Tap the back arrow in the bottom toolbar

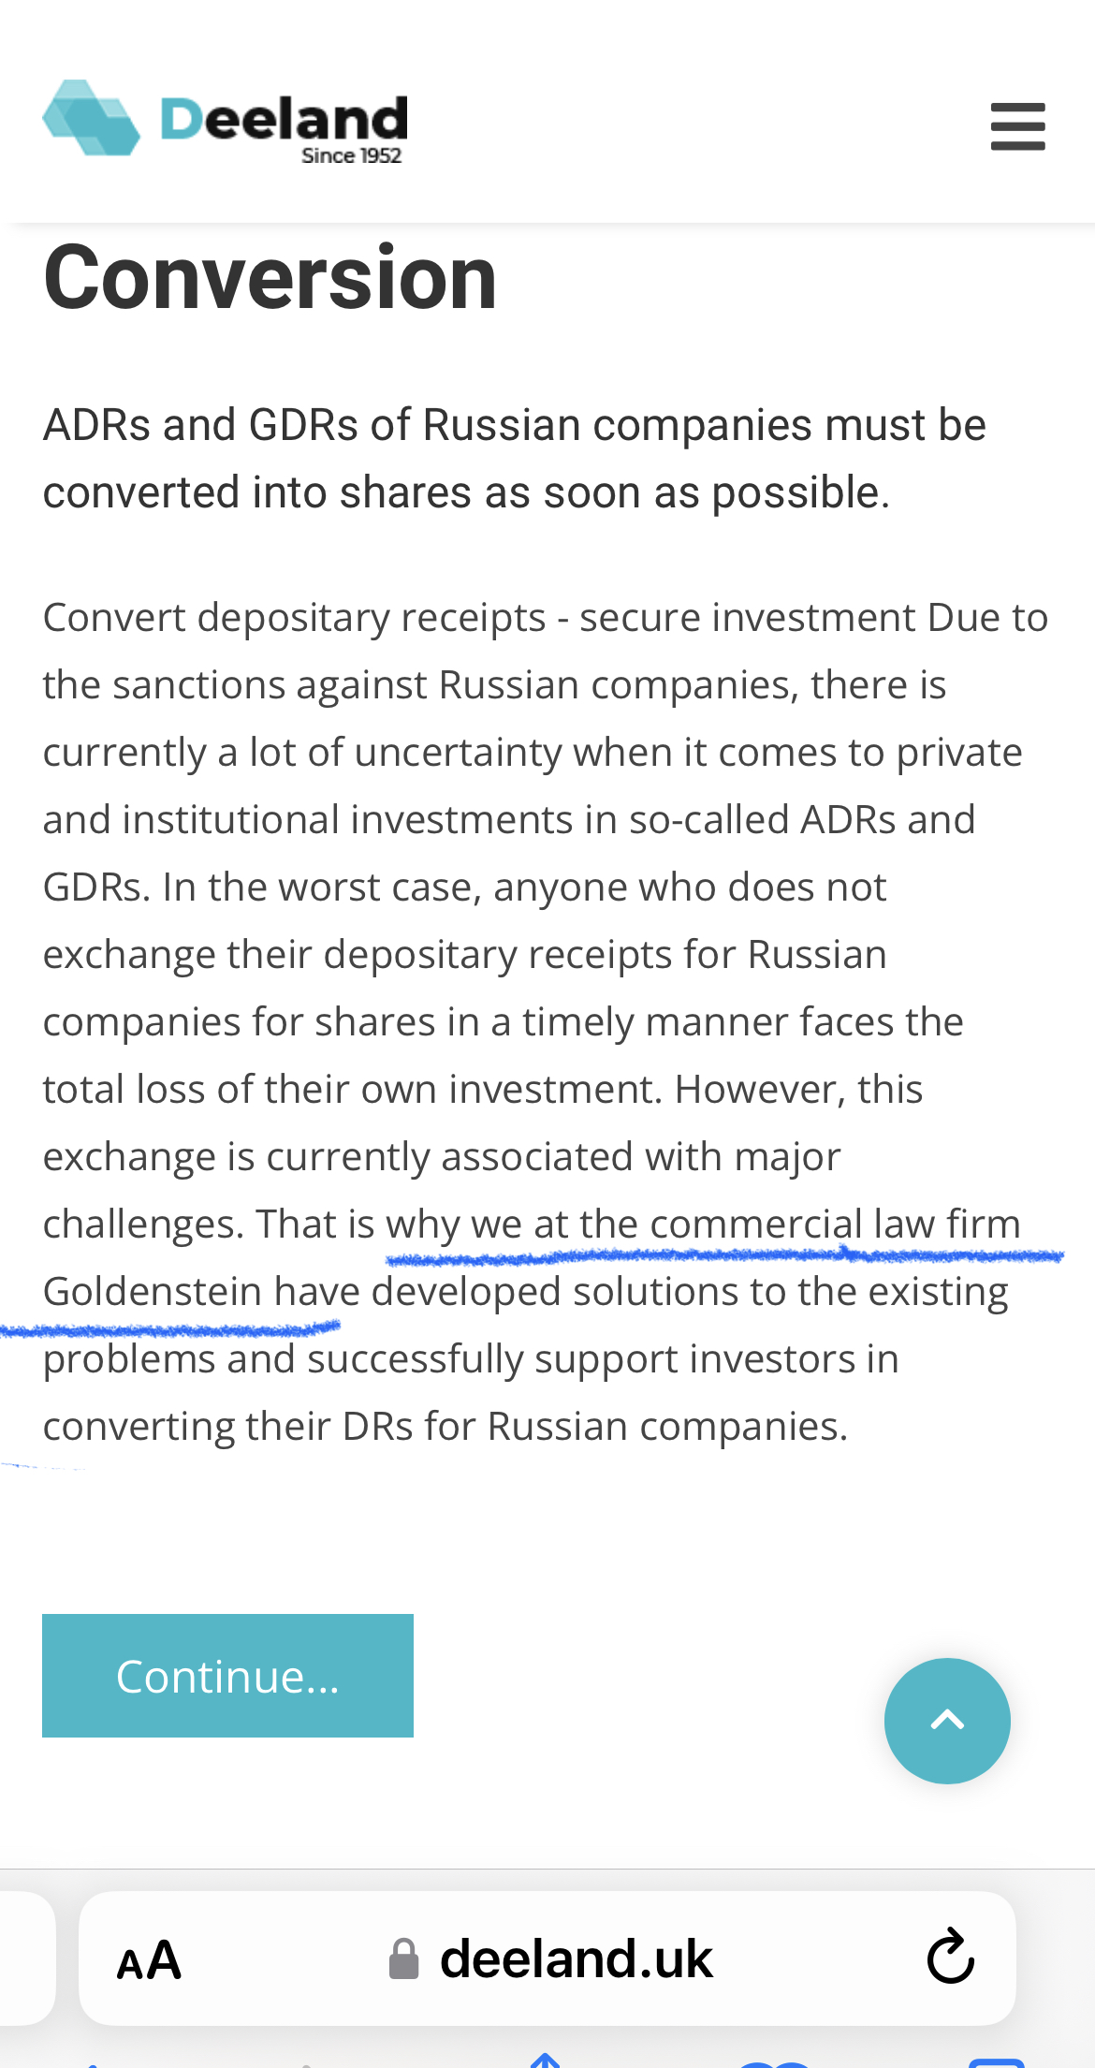coord(92,2063)
